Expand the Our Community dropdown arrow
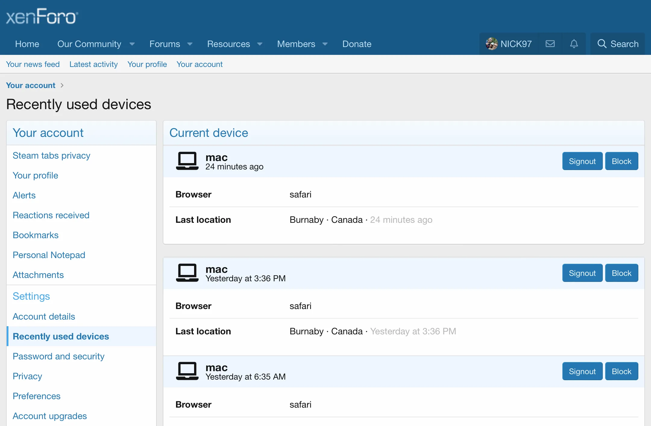This screenshot has height=426, width=651. pyautogui.click(x=132, y=44)
